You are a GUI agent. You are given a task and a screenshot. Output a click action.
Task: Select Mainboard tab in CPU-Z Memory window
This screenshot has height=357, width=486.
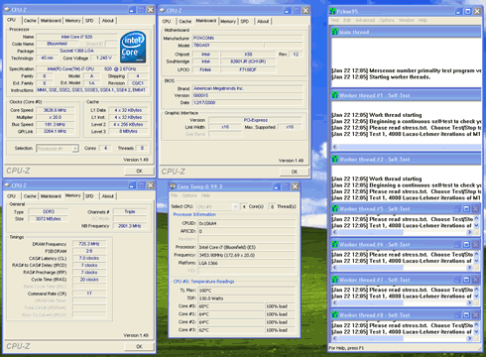(51, 196)
